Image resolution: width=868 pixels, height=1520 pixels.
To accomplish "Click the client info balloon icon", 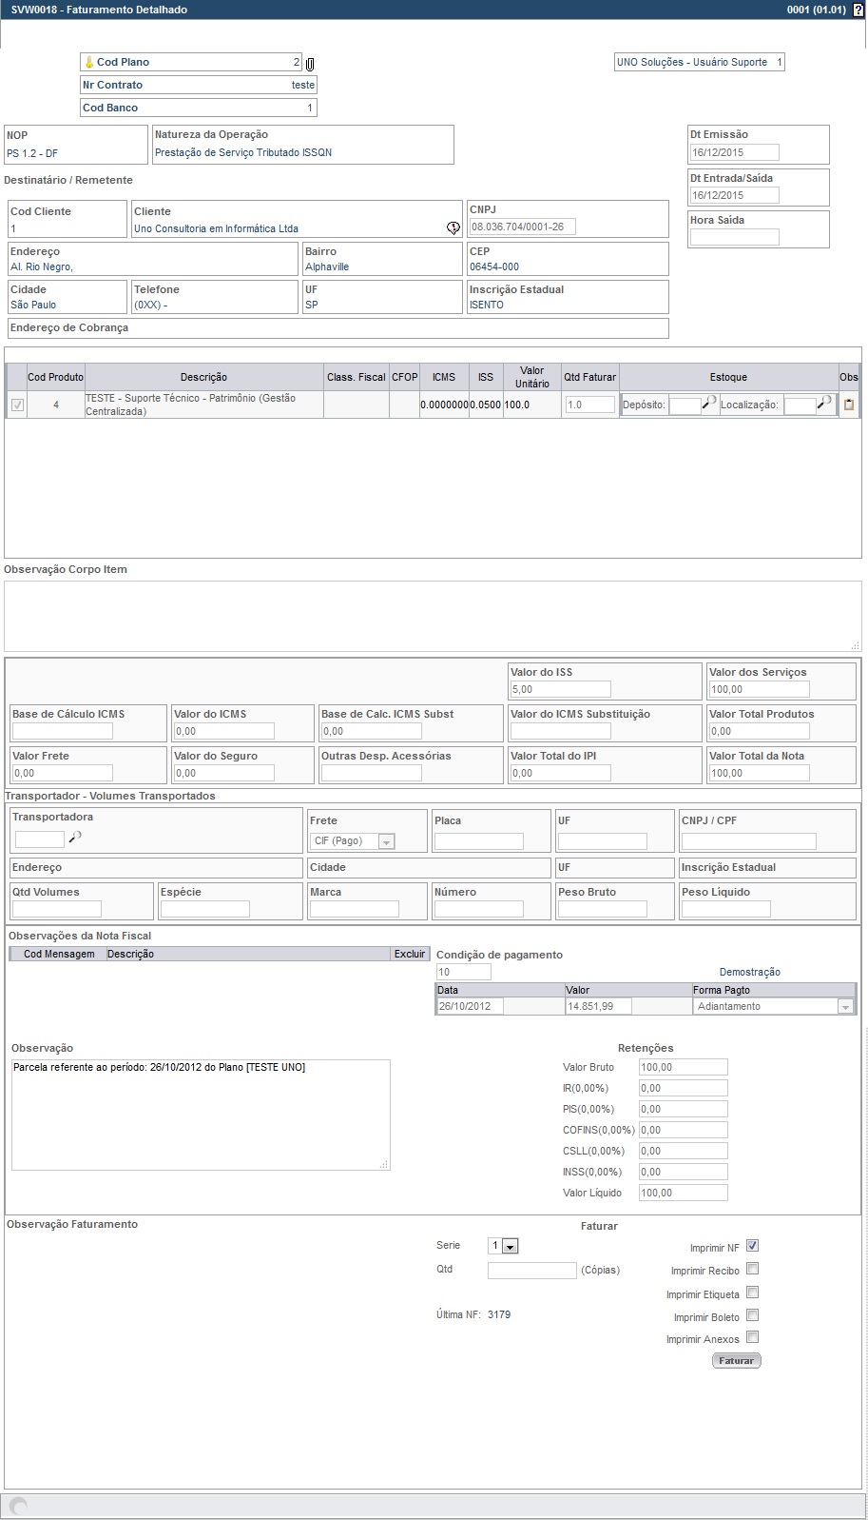I will pos(453,228).
